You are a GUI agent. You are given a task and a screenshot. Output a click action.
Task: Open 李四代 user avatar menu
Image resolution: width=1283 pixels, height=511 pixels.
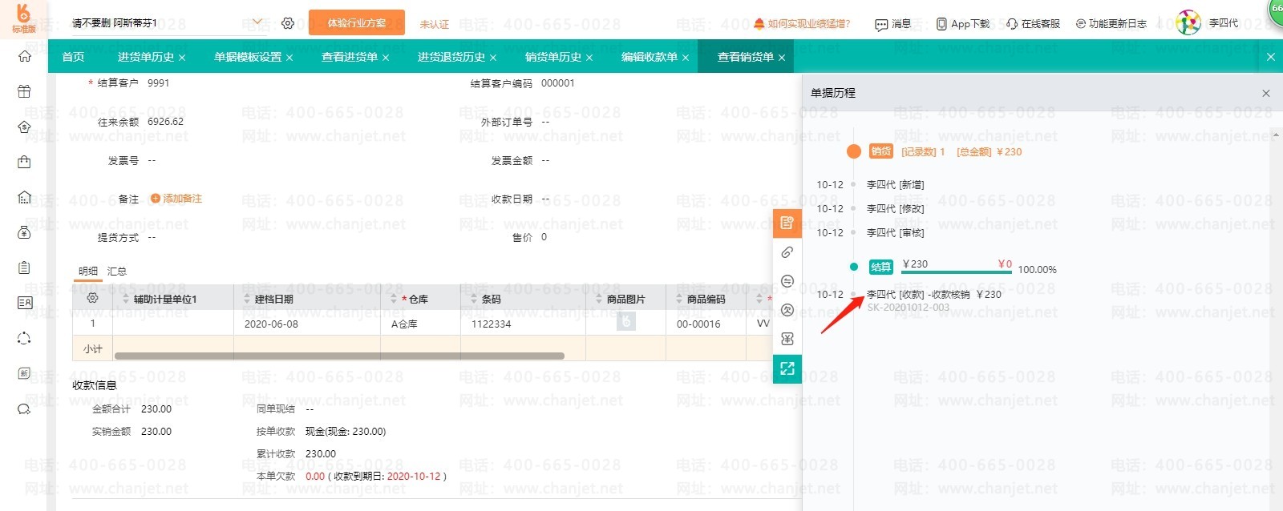pos(1188,23)
